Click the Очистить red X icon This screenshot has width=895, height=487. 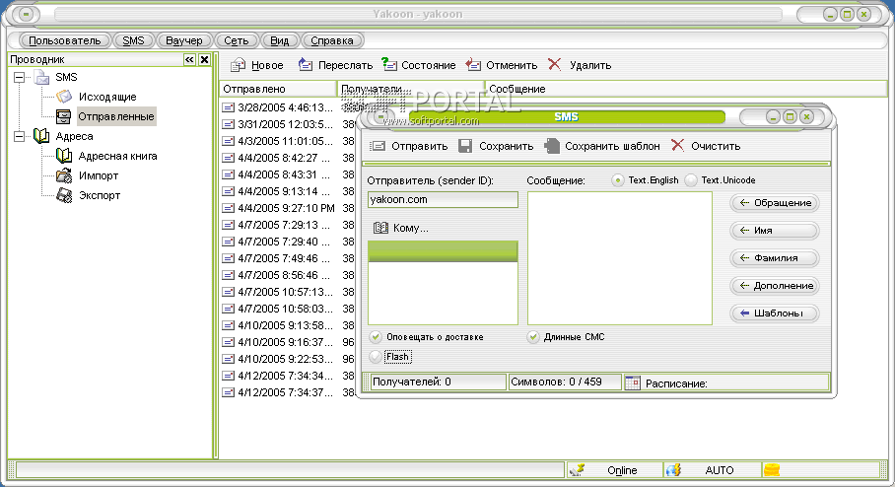(677, 146)
